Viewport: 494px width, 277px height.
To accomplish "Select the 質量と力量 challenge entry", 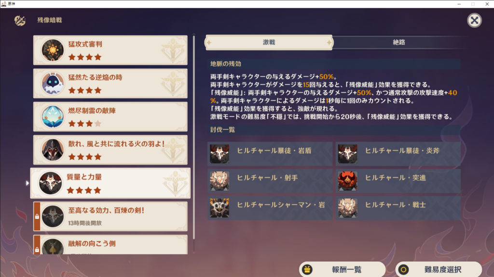I will point(110,183).
